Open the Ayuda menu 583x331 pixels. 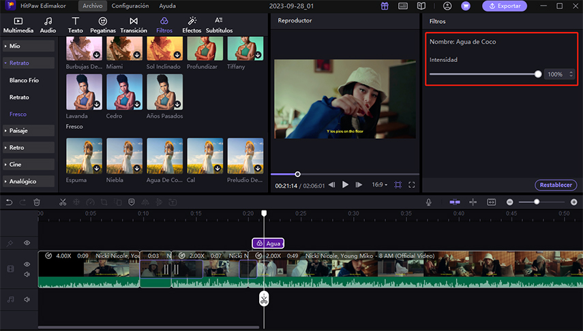pos(167,6)
